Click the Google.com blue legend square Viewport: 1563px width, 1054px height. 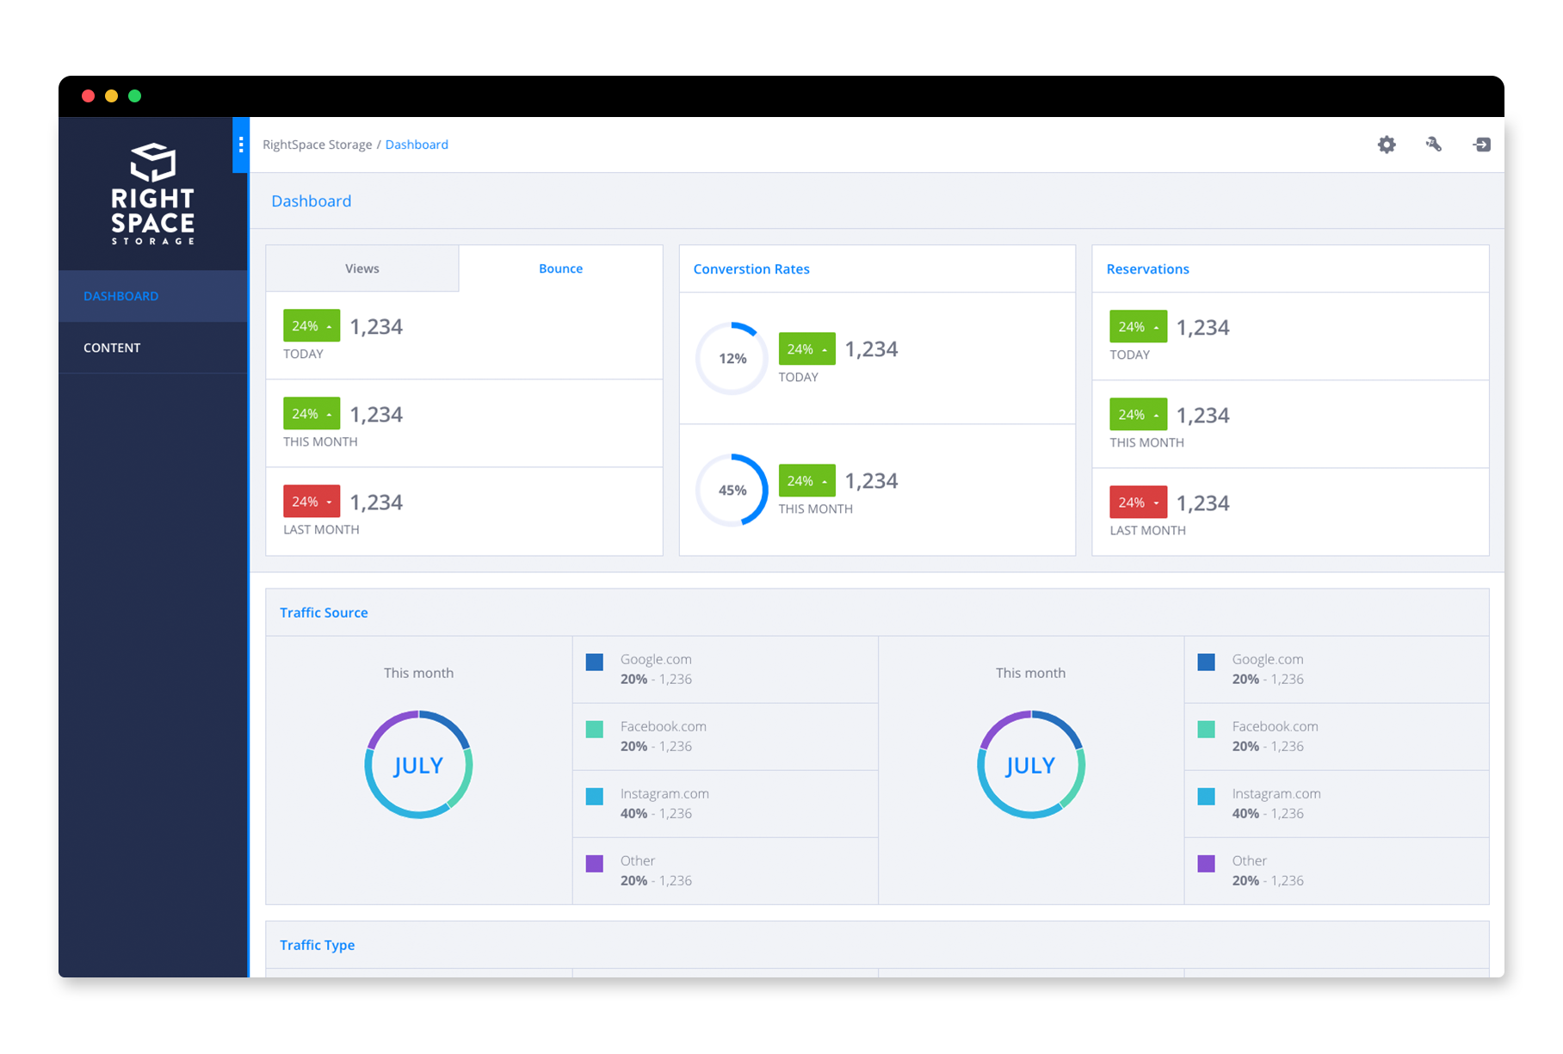[x=594, y=663]
